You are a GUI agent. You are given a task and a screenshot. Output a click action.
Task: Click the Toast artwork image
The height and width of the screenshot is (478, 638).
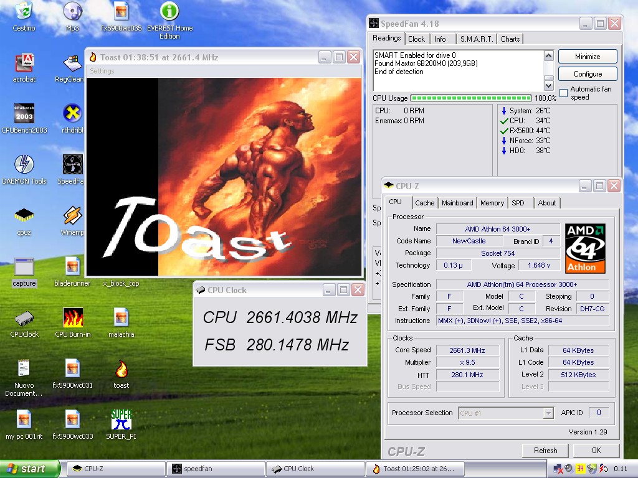[224, 177]
